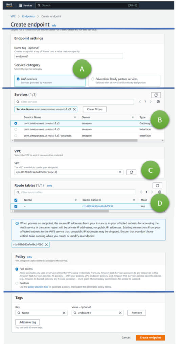
Task: Go to Endpoints breadcrumb link
Action: (x=28, y=16)
